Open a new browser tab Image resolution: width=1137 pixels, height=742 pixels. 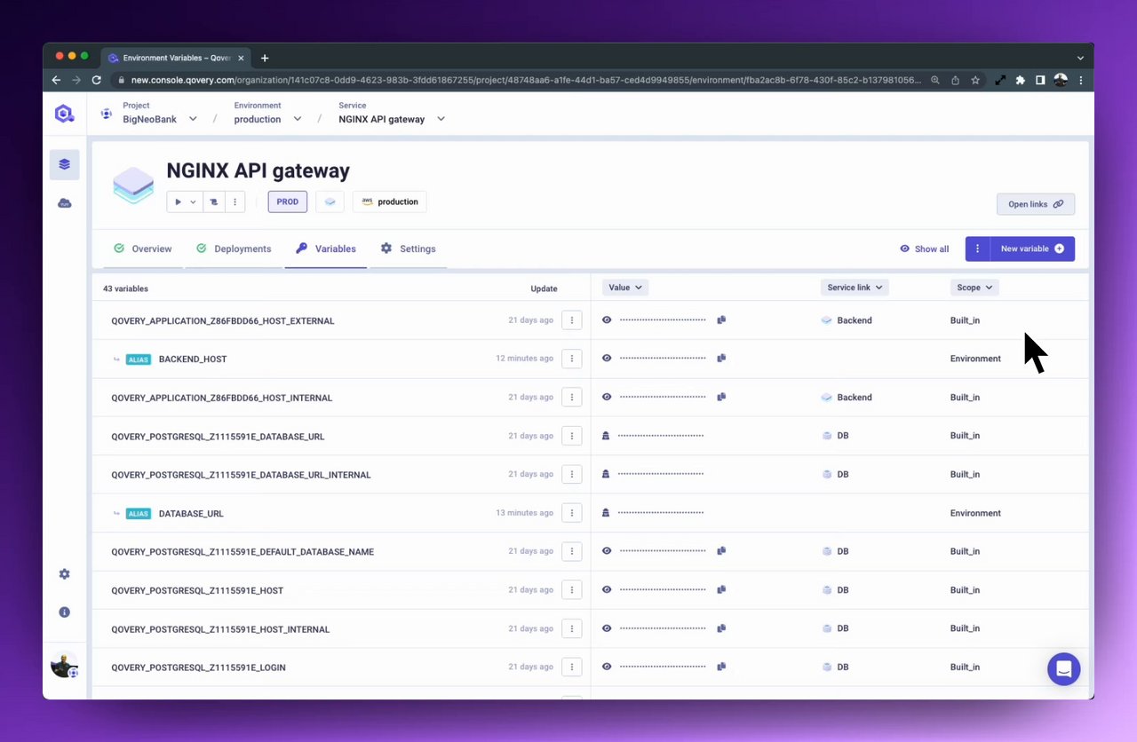(265, 58)
